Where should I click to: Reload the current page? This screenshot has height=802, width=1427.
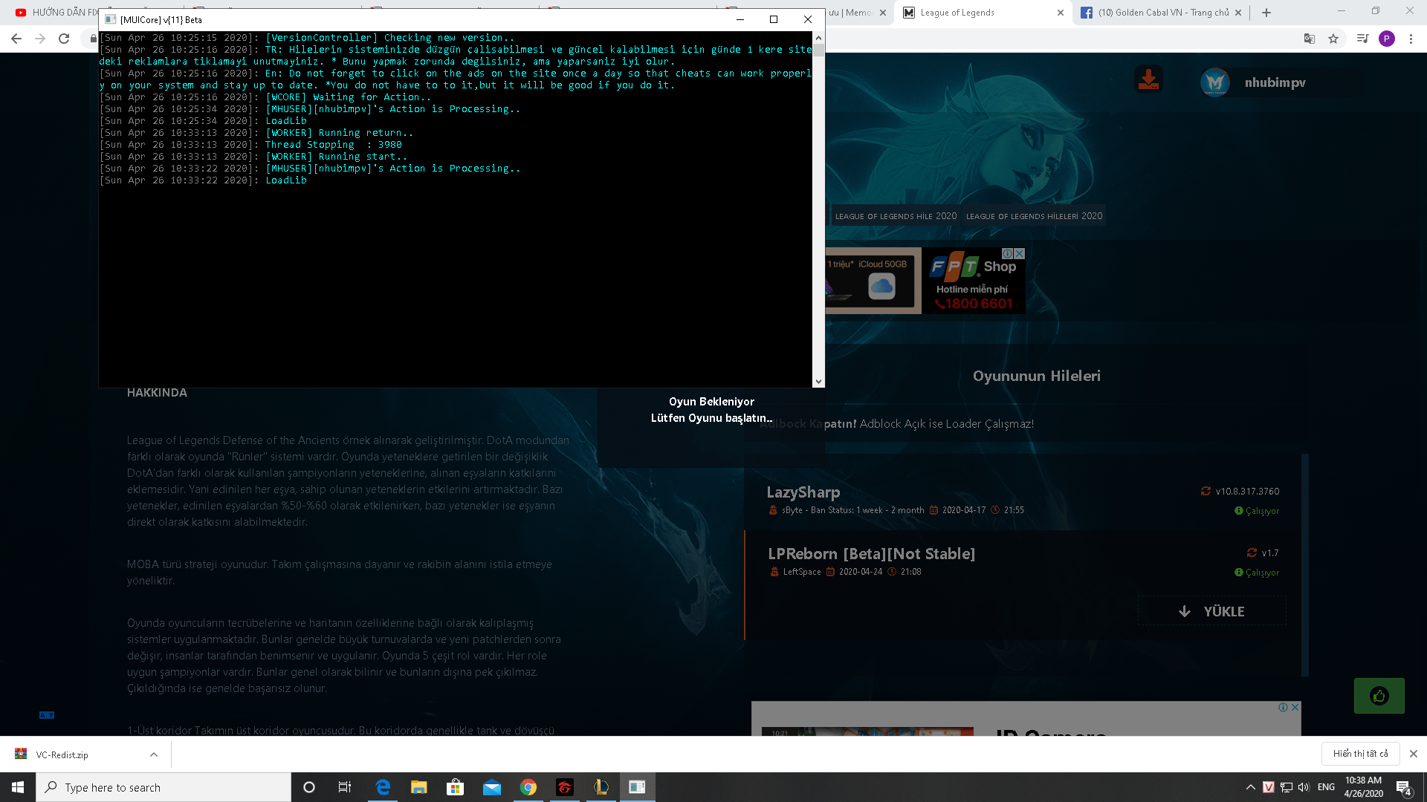[64, 39]
